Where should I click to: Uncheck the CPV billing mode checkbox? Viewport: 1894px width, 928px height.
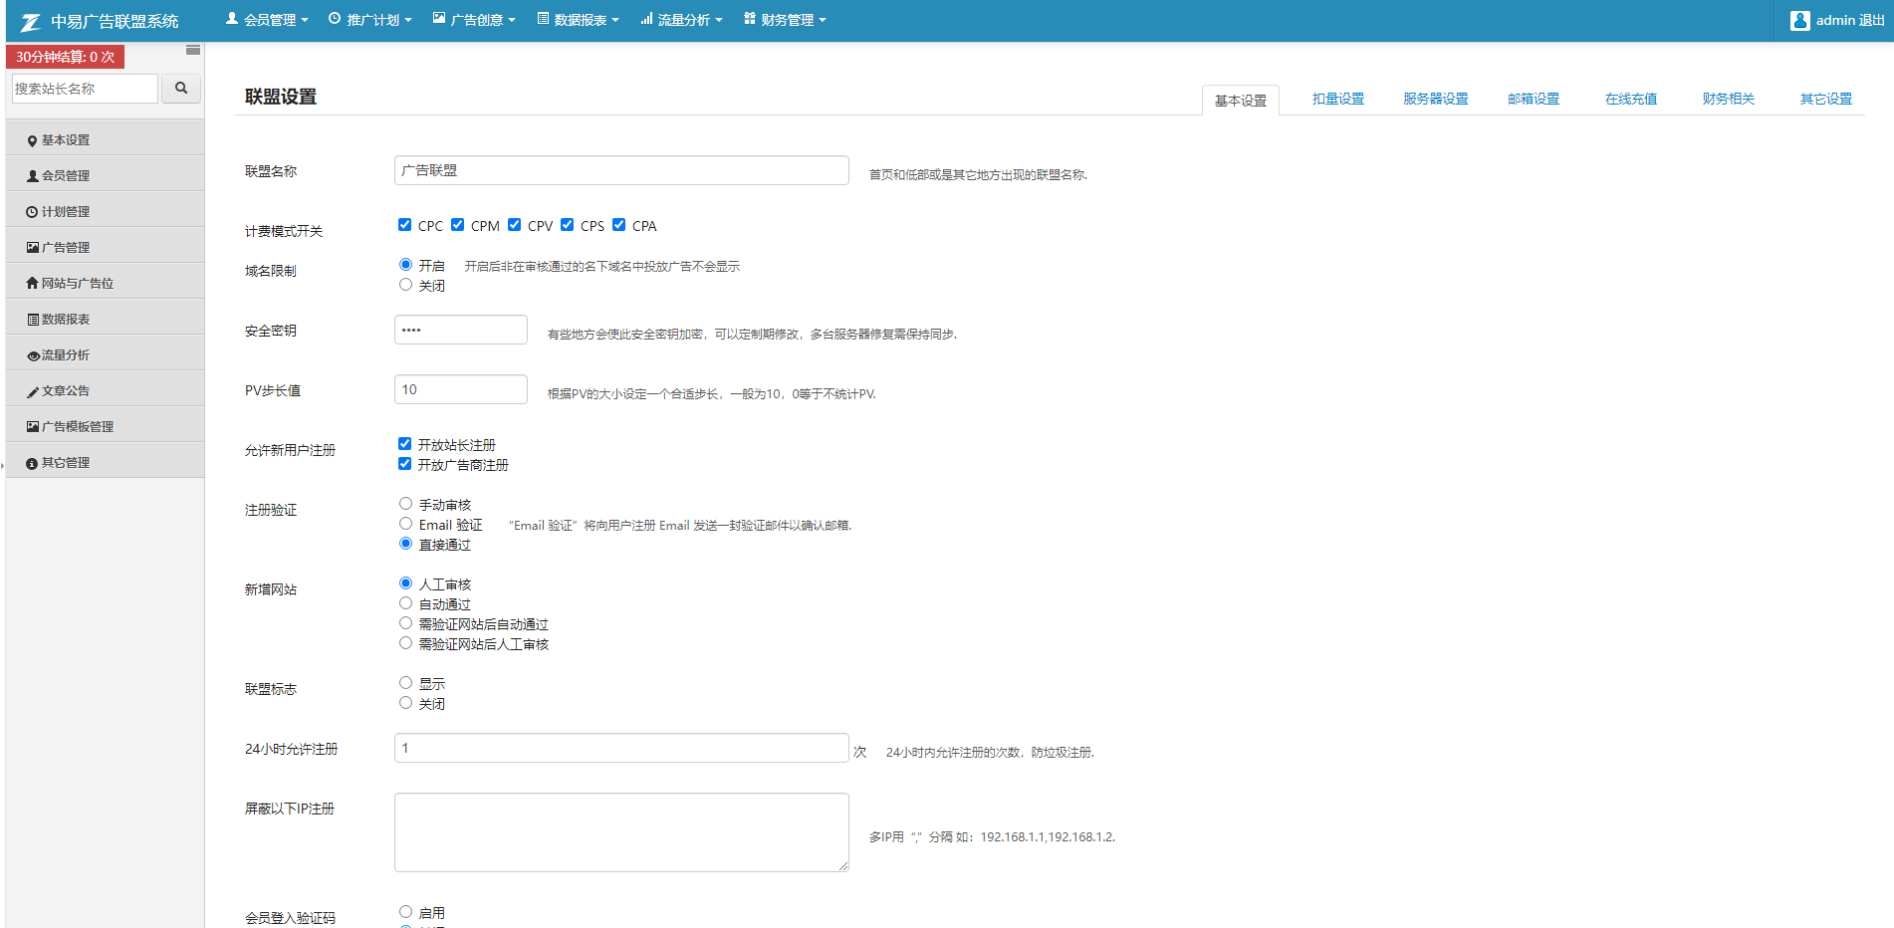click(x=514, y=225)
